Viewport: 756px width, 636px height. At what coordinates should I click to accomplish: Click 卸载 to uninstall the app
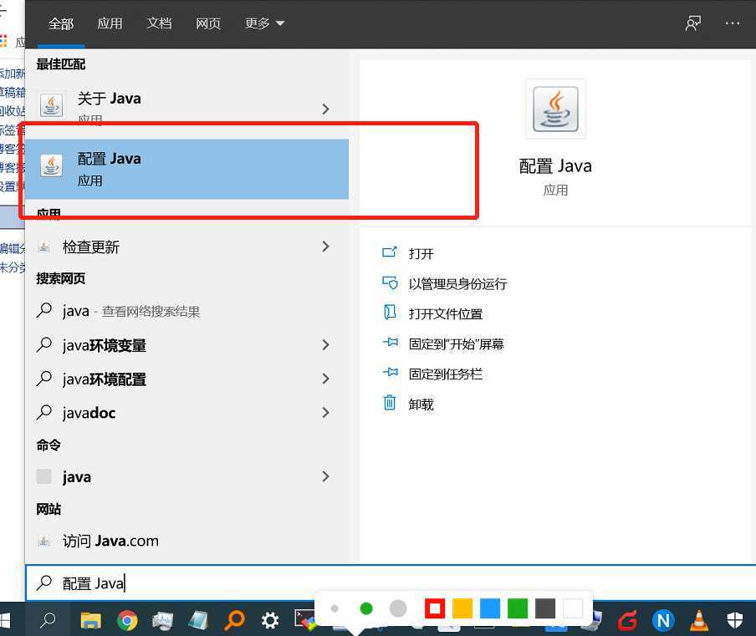[421, 404]
